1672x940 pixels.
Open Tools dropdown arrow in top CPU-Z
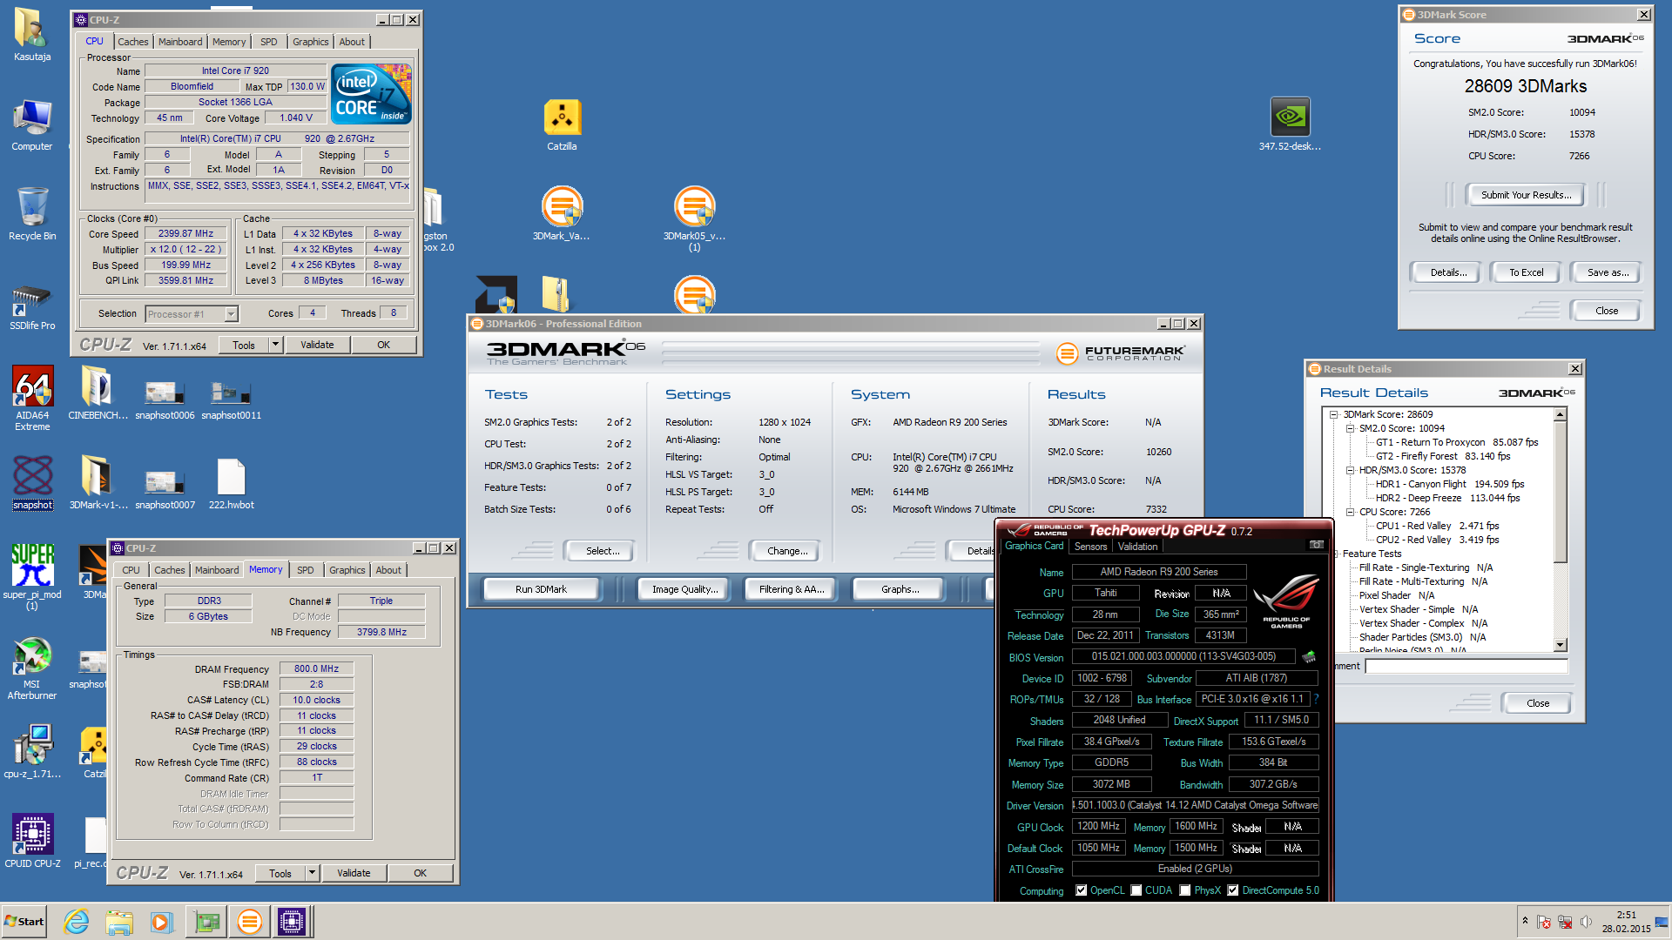point(276,345)
